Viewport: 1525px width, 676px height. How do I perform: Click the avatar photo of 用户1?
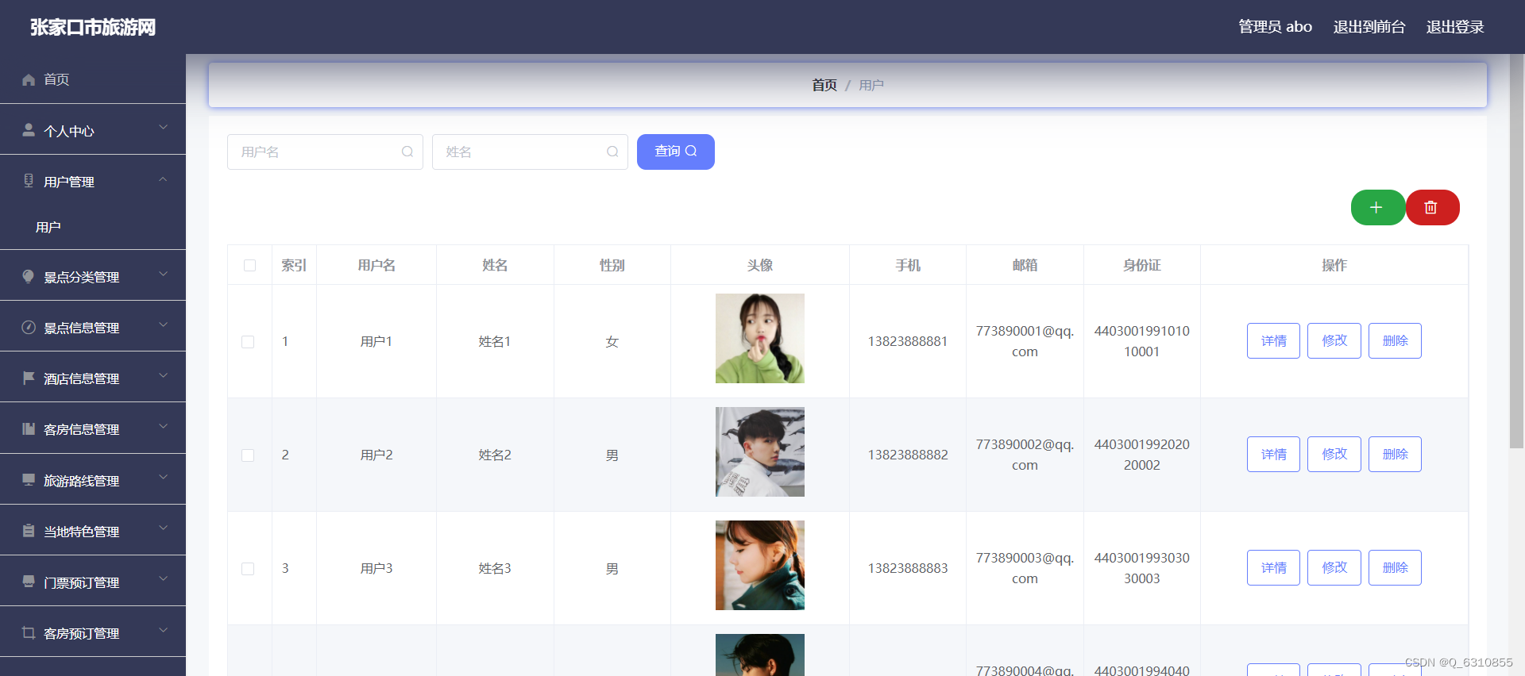tap(760, 339)
